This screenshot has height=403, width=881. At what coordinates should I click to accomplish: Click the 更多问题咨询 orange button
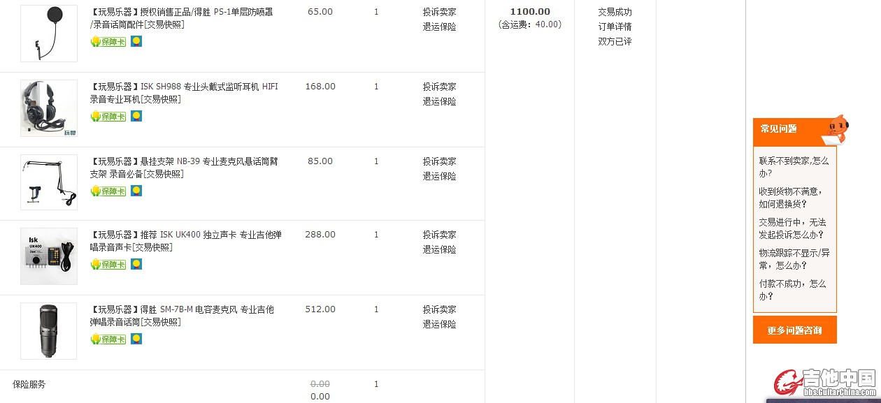(x=794, y=330)
